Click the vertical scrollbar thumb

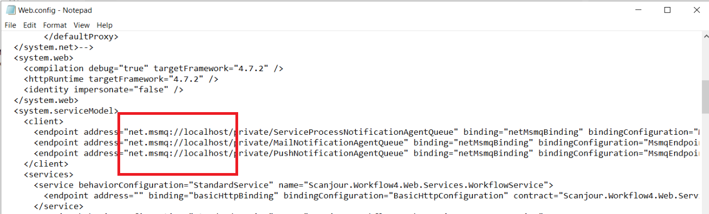pos(705,98)
